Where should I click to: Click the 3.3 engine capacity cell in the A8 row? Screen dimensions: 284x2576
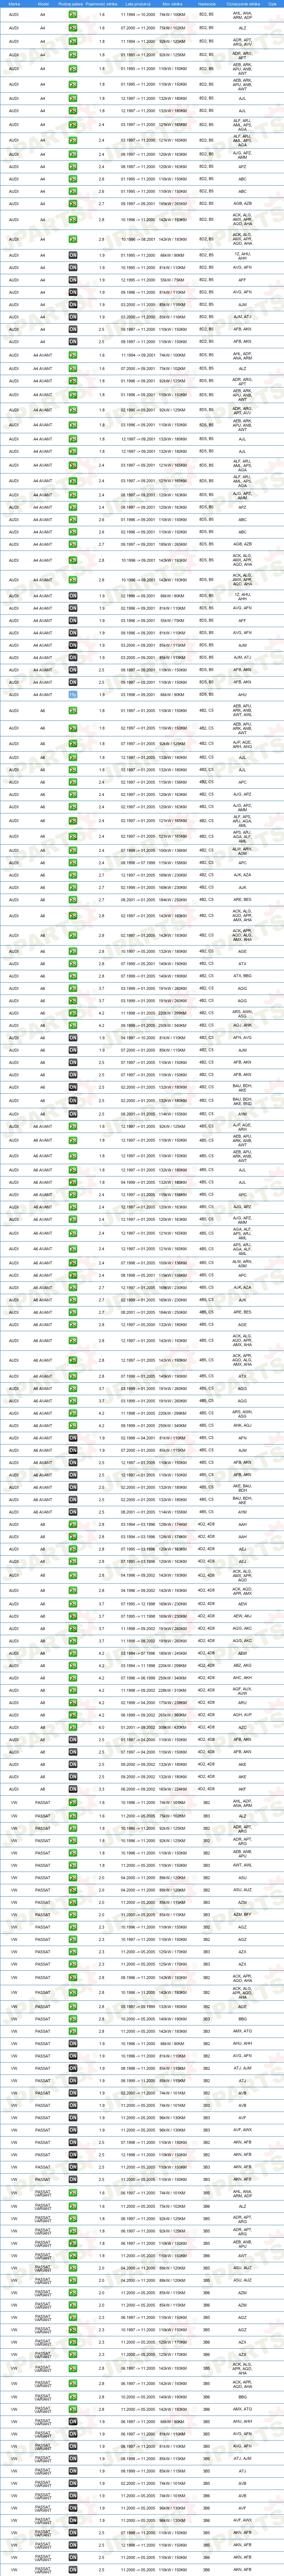[x=102, y=1789]
